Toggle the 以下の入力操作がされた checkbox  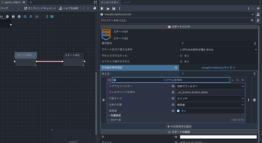[x=181, y=61]
